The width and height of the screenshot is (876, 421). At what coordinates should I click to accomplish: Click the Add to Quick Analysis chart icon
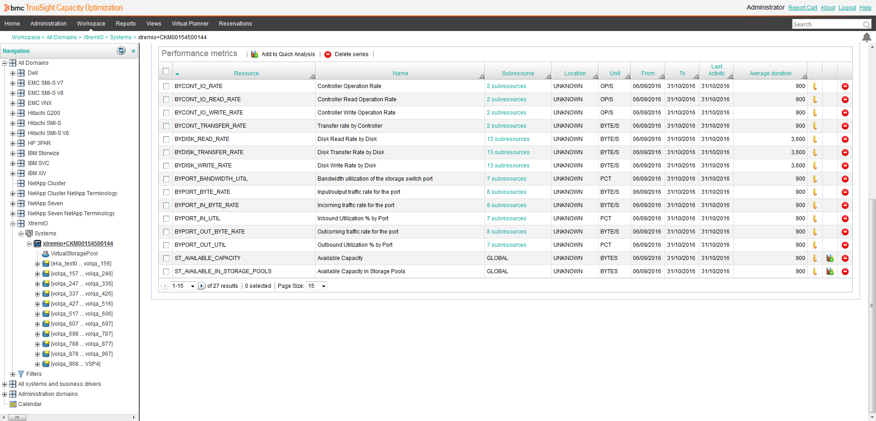(x=255, y=54)
